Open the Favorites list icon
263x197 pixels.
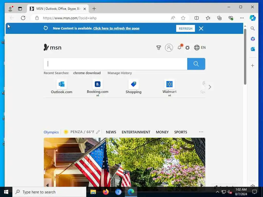coord(208,18)
